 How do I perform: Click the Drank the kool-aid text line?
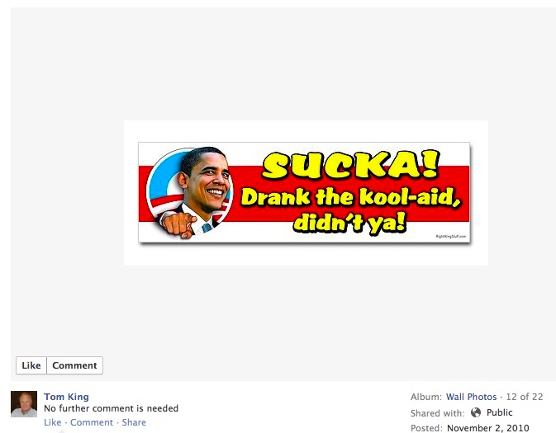[351, 197]
